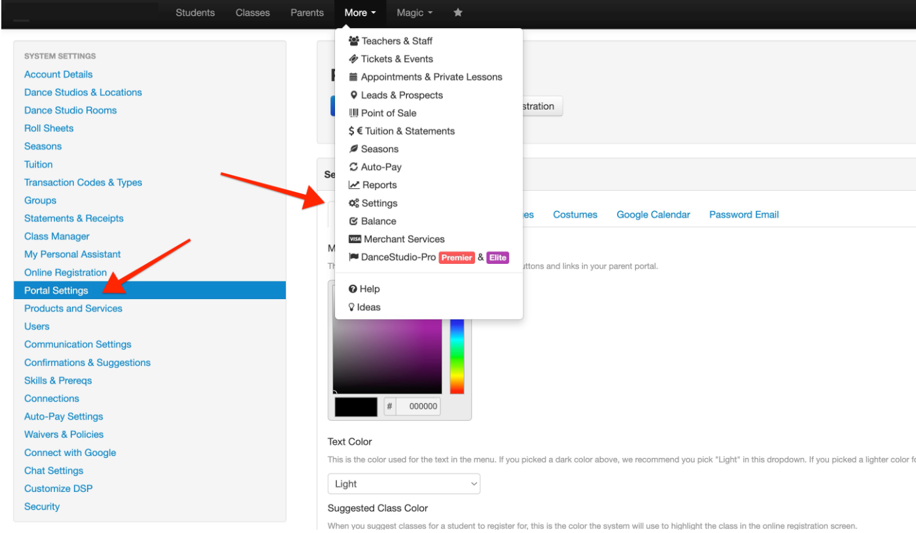Image resolution: width=916 pixels, height=533 pixels.
Task: Click the Tickets & Events ticket icon
Action: pyautogui.click(x=354, y=59)
